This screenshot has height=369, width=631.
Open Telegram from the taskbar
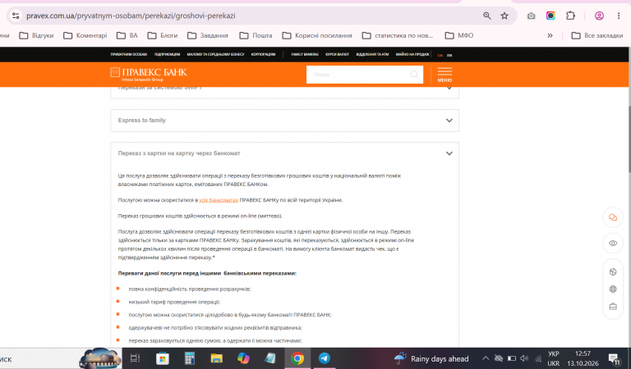click(325, 358)
